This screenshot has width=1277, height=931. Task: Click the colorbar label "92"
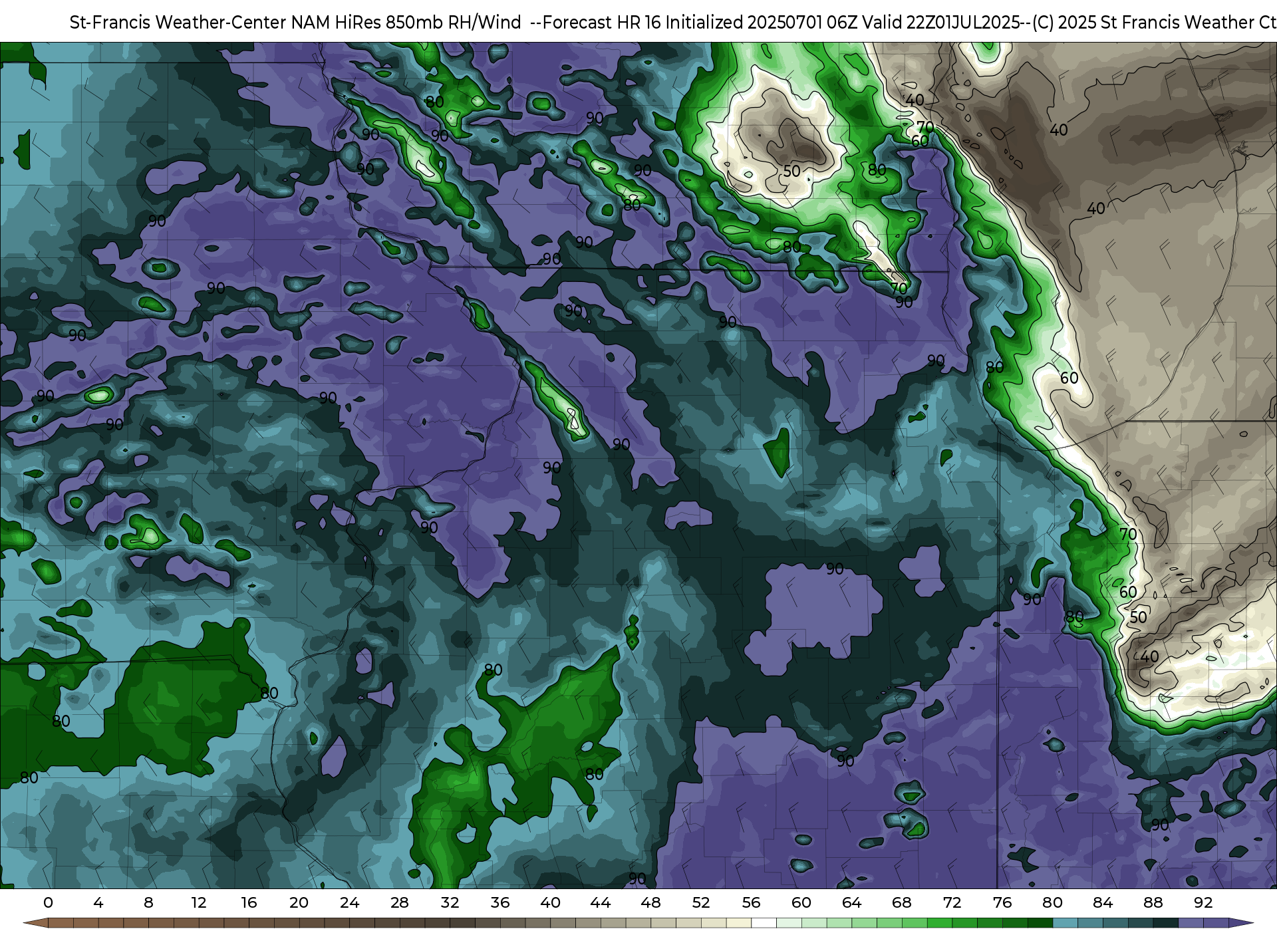pos(1203,903)
